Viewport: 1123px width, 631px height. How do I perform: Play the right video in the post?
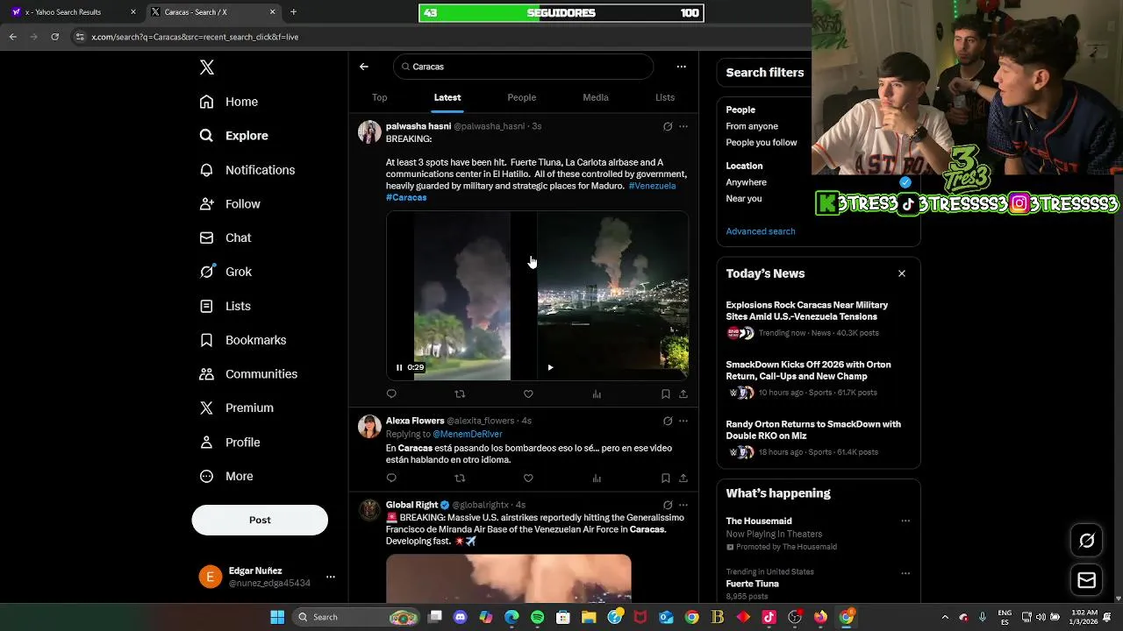click(550, 367)
